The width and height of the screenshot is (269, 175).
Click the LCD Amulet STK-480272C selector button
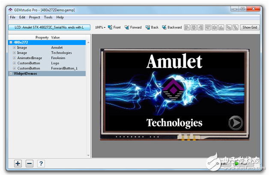point(49,27)
